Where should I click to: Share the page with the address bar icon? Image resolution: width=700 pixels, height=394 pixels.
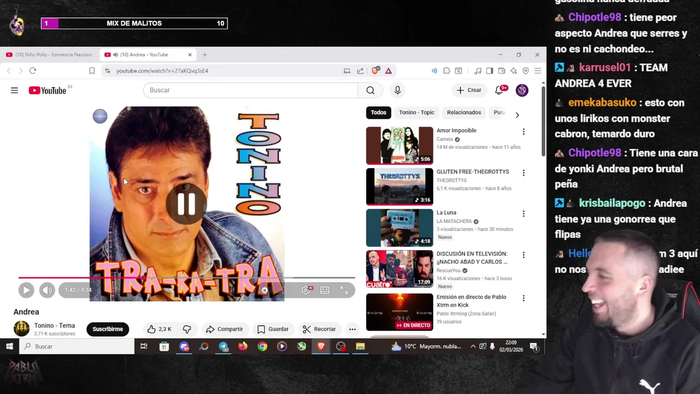(360, 71)
